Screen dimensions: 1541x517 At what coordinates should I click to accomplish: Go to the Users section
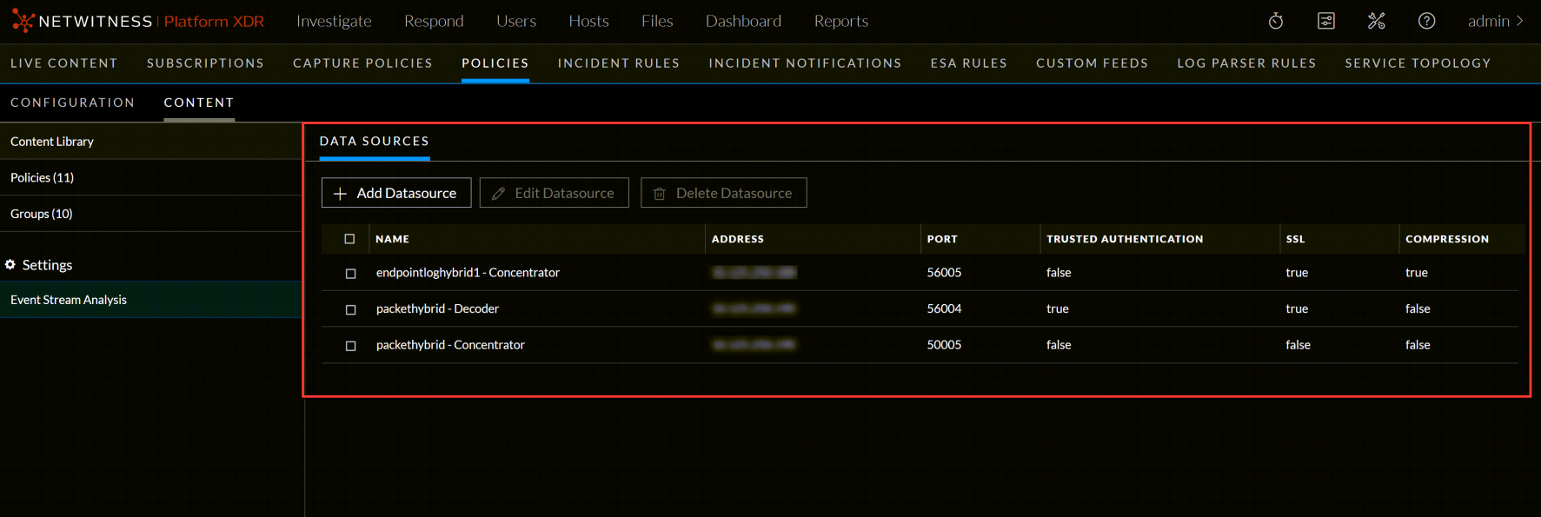516,21
